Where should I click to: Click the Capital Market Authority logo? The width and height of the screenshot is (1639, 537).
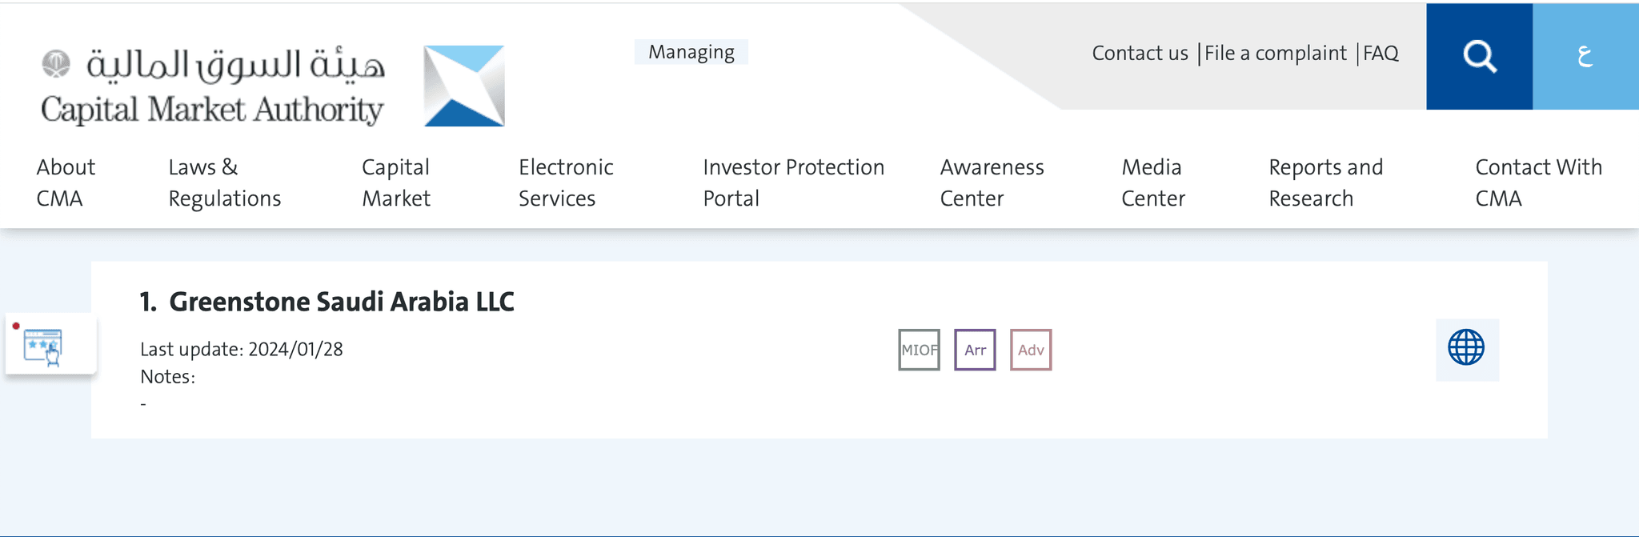(x=272, y=86)
